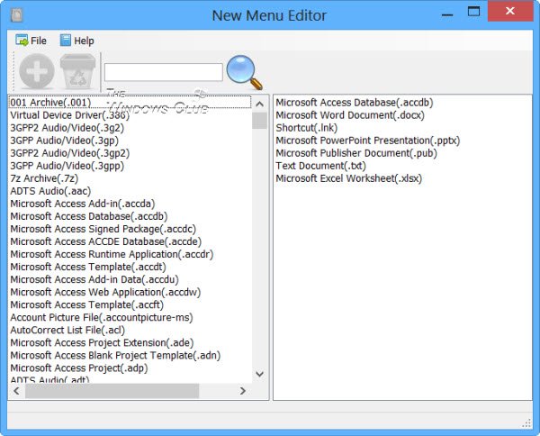Screen dimensions: 540x436
Task: Select Virtual Device Driver(.386)
Action: point(70,115)
